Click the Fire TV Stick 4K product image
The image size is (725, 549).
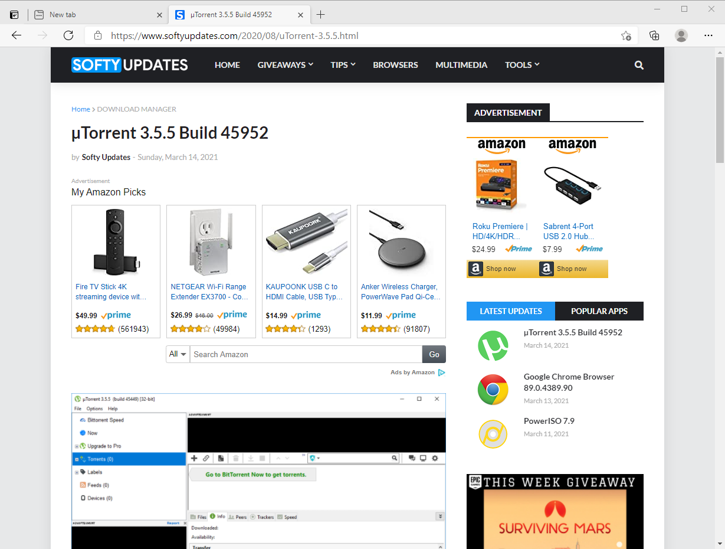(x=116, y=242)
